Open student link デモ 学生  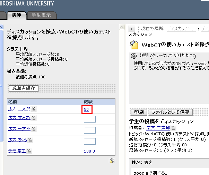[x=17, y=151]
